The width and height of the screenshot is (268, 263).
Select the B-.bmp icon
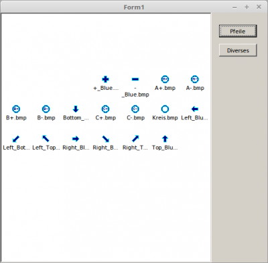pyautogui.click(x=46, y=109)
